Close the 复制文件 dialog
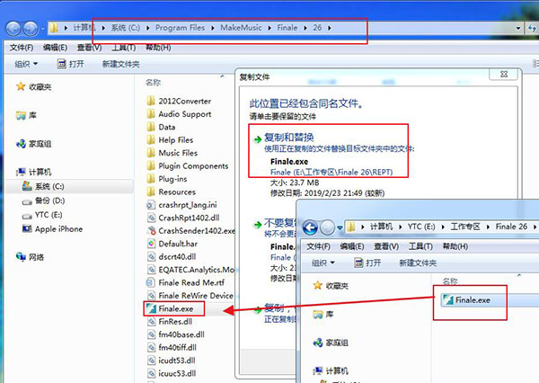 [x=504, y=74]
